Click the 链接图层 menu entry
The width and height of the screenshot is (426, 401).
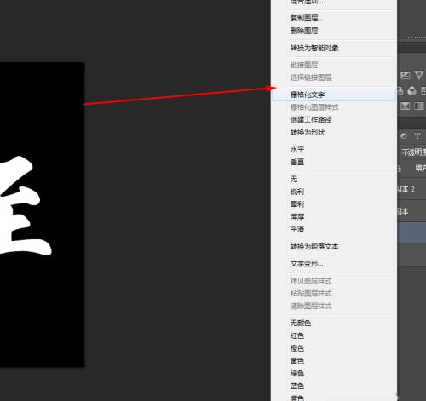[304, 65]
